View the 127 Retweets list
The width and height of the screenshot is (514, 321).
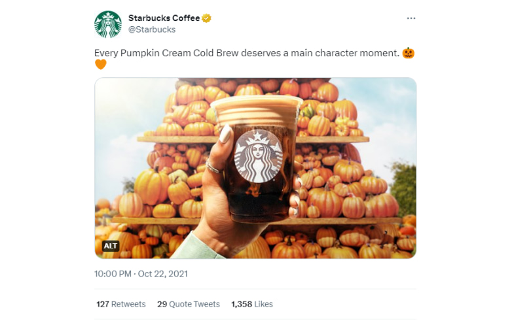coord(121,304)
